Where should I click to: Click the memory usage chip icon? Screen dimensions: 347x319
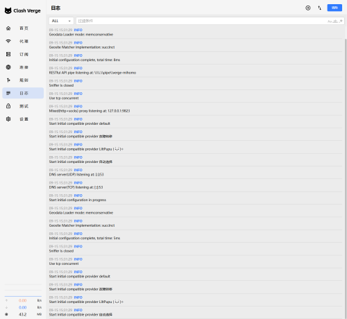point(6,314)
